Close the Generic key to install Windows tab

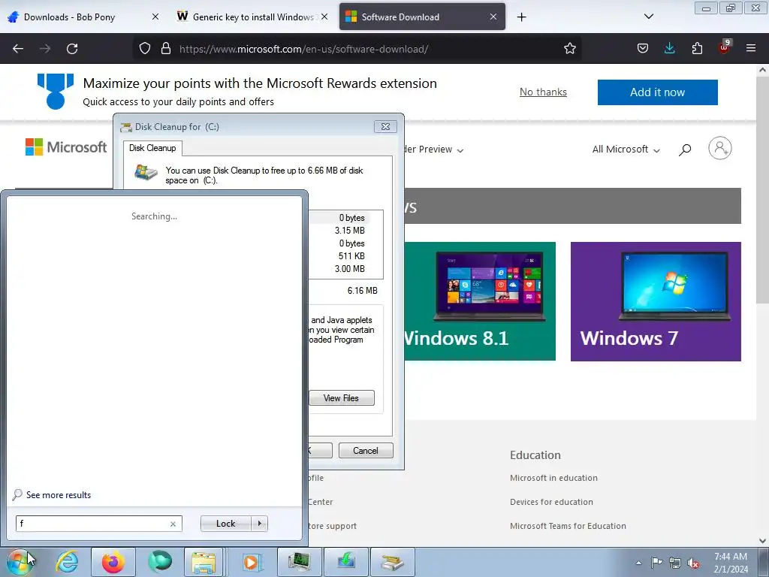[x=324, y=17]
